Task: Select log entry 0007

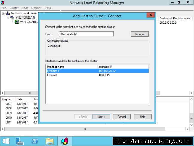Action: [9, 104]
